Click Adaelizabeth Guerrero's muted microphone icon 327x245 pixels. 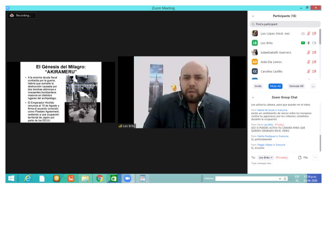click(309, 52)
